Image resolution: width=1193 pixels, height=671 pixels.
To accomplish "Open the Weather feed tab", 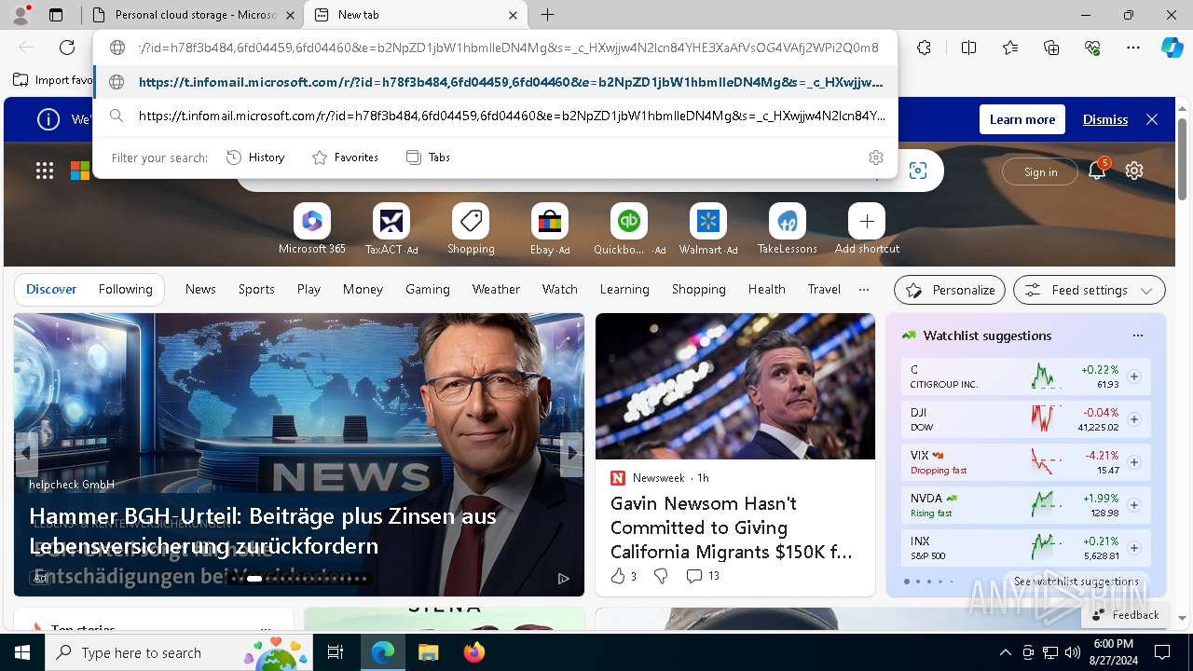I will click(x=496, y=290).
